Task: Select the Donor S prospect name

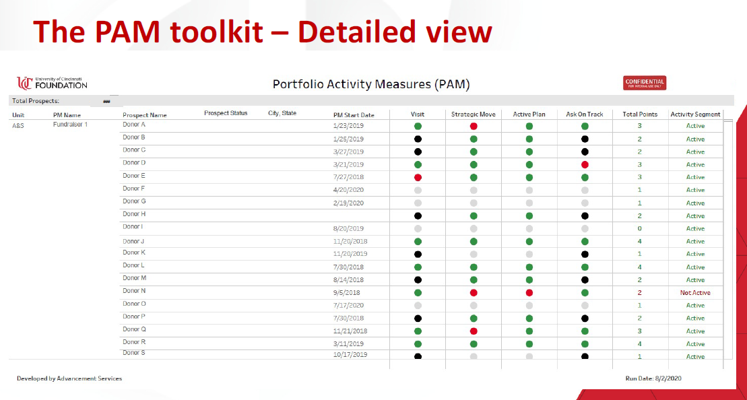Action: [134, 353]
